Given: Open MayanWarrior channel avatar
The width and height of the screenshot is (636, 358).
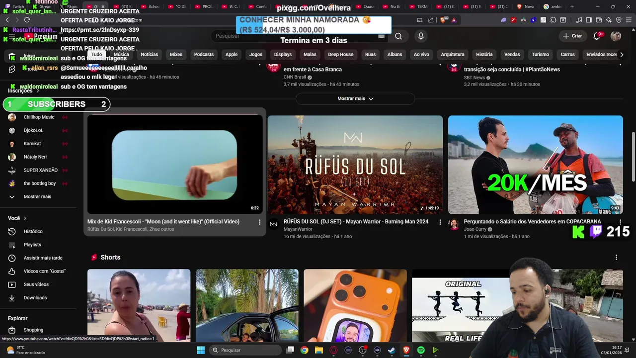Looking at the screenshot, I should [x=273, y=224].
